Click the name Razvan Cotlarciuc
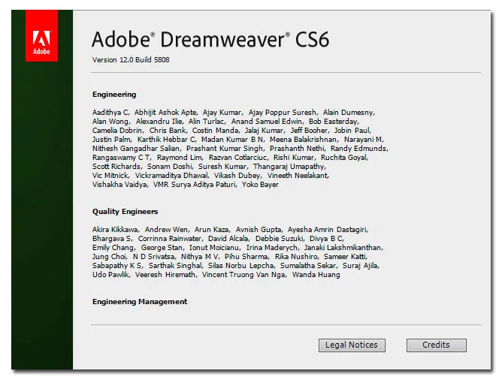The width and height of the screenshot is (502, 383). tap(238, 158)
